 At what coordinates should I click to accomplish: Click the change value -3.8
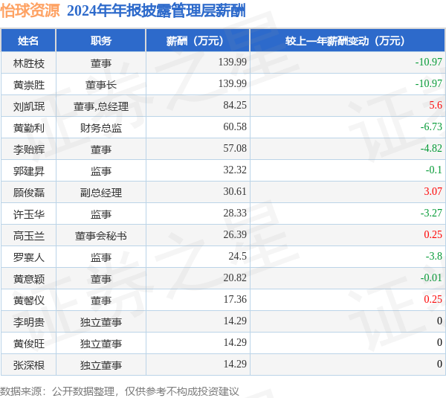[434, 256]
